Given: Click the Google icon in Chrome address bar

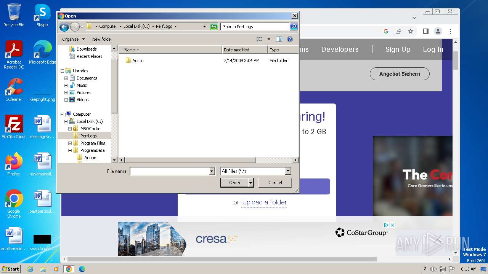Looking at the screenshot, I should click(x=386, y=31).
